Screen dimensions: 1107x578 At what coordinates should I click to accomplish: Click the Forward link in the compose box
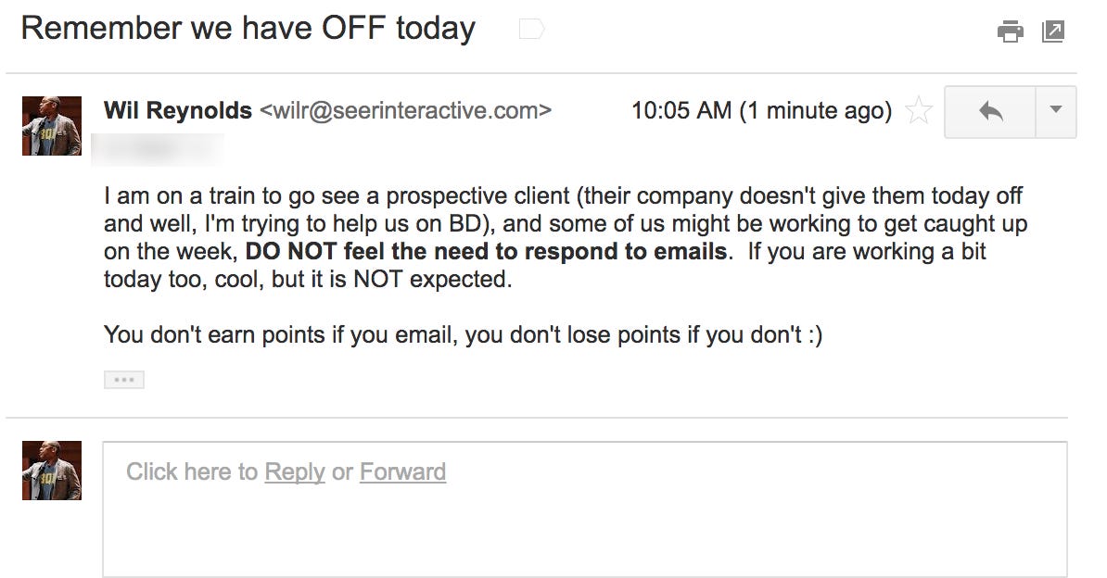[x=402, y=471]
